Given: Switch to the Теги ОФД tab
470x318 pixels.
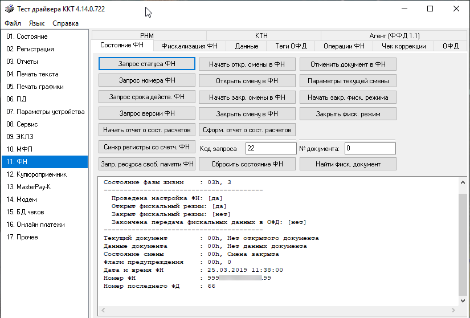Looking at the screenshot, I should 290,46.
